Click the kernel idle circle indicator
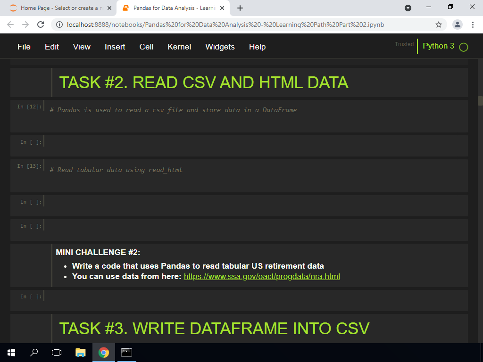Viewport: 483px width, 362px height. [464, 47]
